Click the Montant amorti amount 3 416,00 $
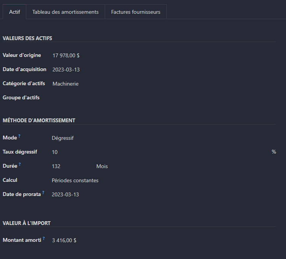Image resolution: width=286 pixels, height=259 pixels. 64,240
